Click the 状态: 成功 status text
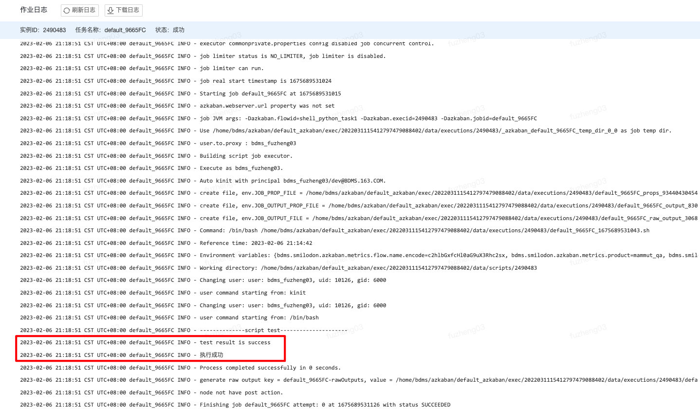This screenshot has width=700, height=409. (x=170, y=30)
